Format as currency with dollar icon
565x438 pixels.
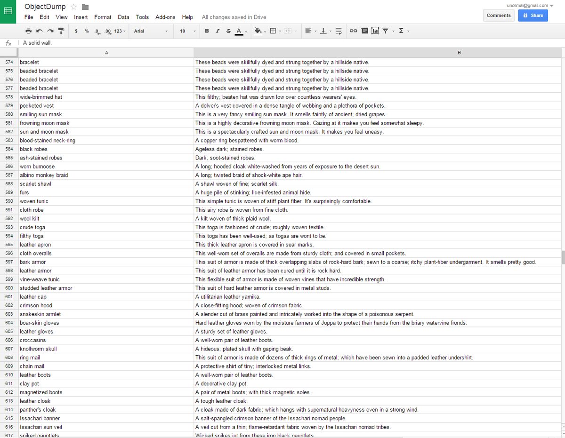[x=76, y=31]
